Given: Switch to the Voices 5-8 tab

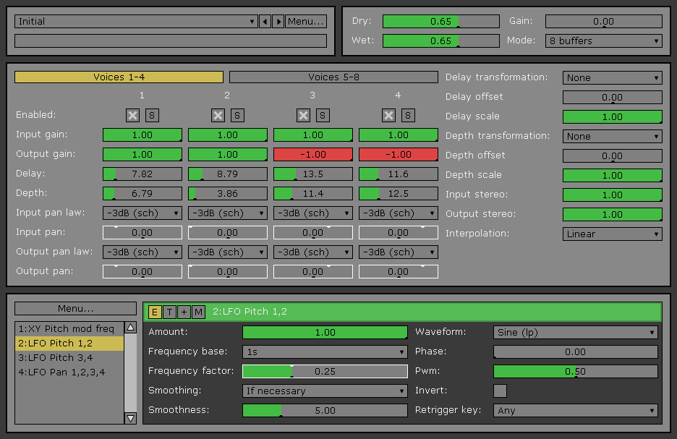Looking at the screenshot, I should point(333,77).
